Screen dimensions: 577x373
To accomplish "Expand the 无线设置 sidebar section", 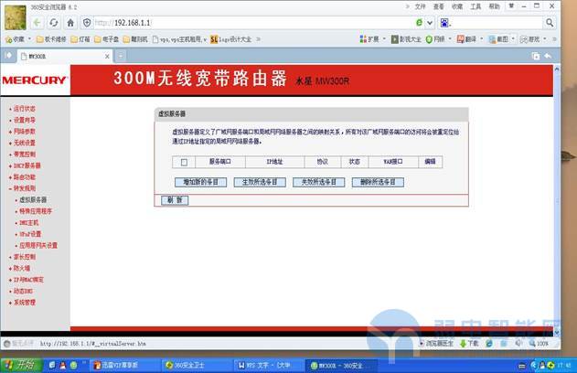I will pyautogui.click(x=24, y=143).
